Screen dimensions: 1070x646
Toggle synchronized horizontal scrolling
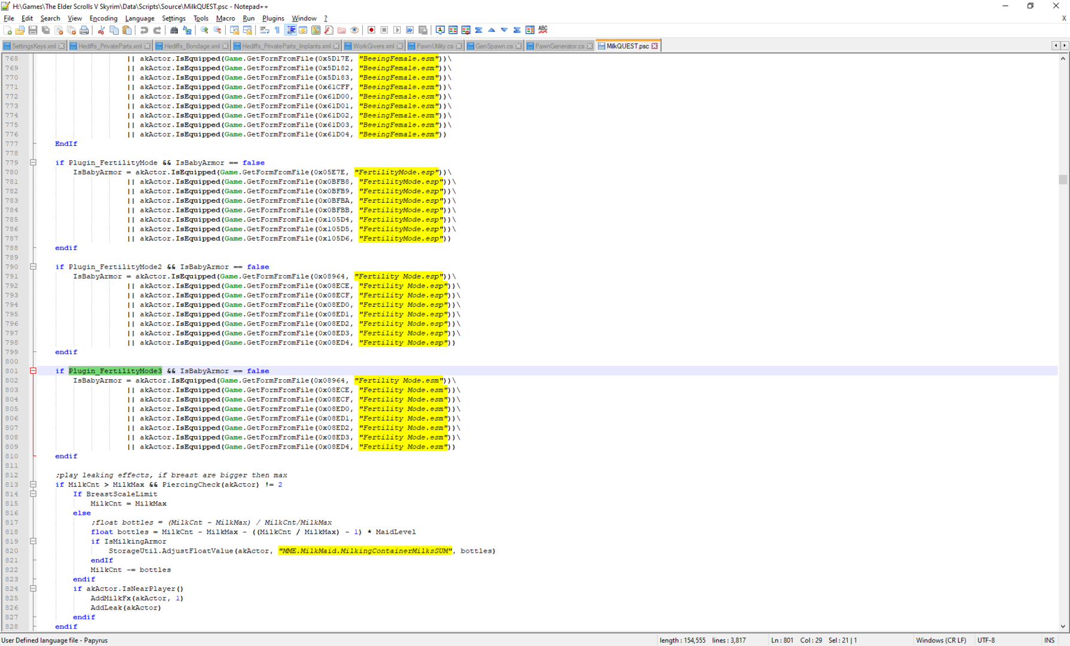(x=247, y=30)
